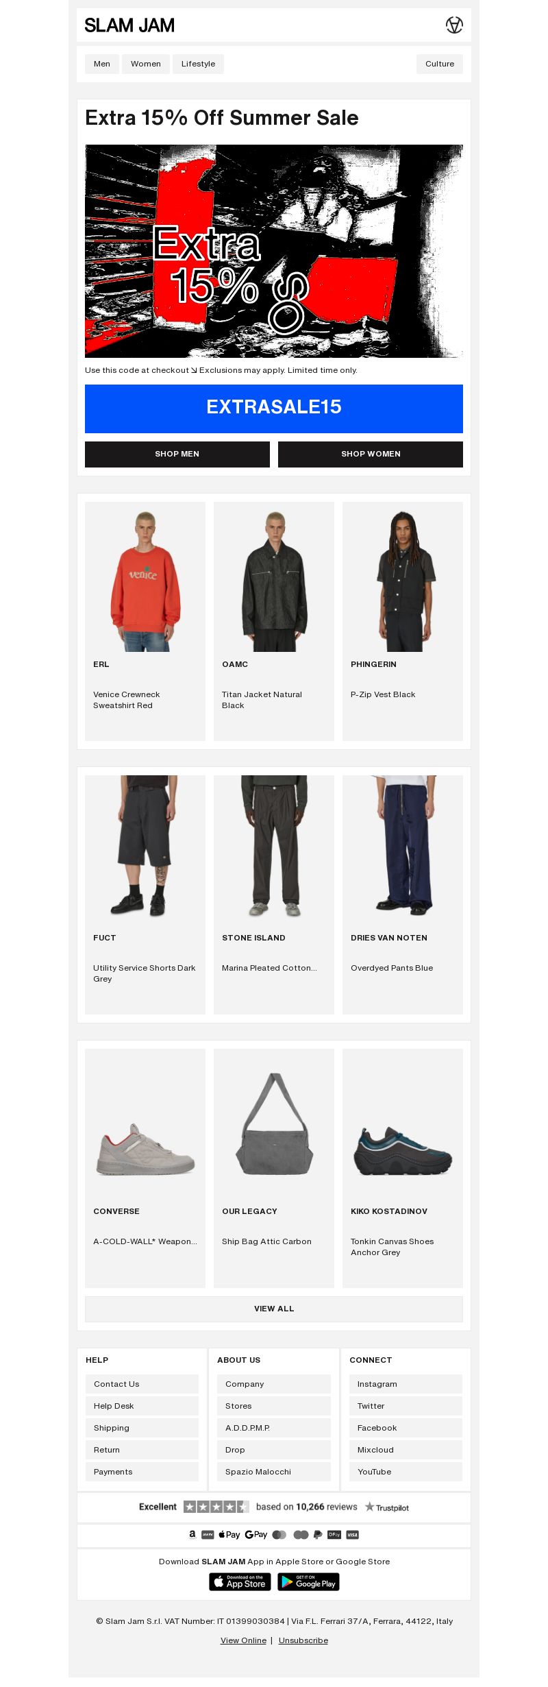The height and width of the screenshot is (1687, 548).
Task: Select the Lifestyle menu item
Action: coord(198,64)
